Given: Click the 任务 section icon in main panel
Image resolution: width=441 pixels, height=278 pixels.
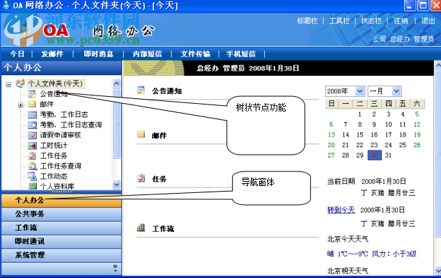Looking at the screenshot, I should point(141,178).
